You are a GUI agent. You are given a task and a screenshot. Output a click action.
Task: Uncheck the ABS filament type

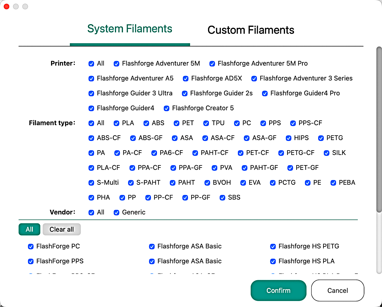tap(146, 123)
